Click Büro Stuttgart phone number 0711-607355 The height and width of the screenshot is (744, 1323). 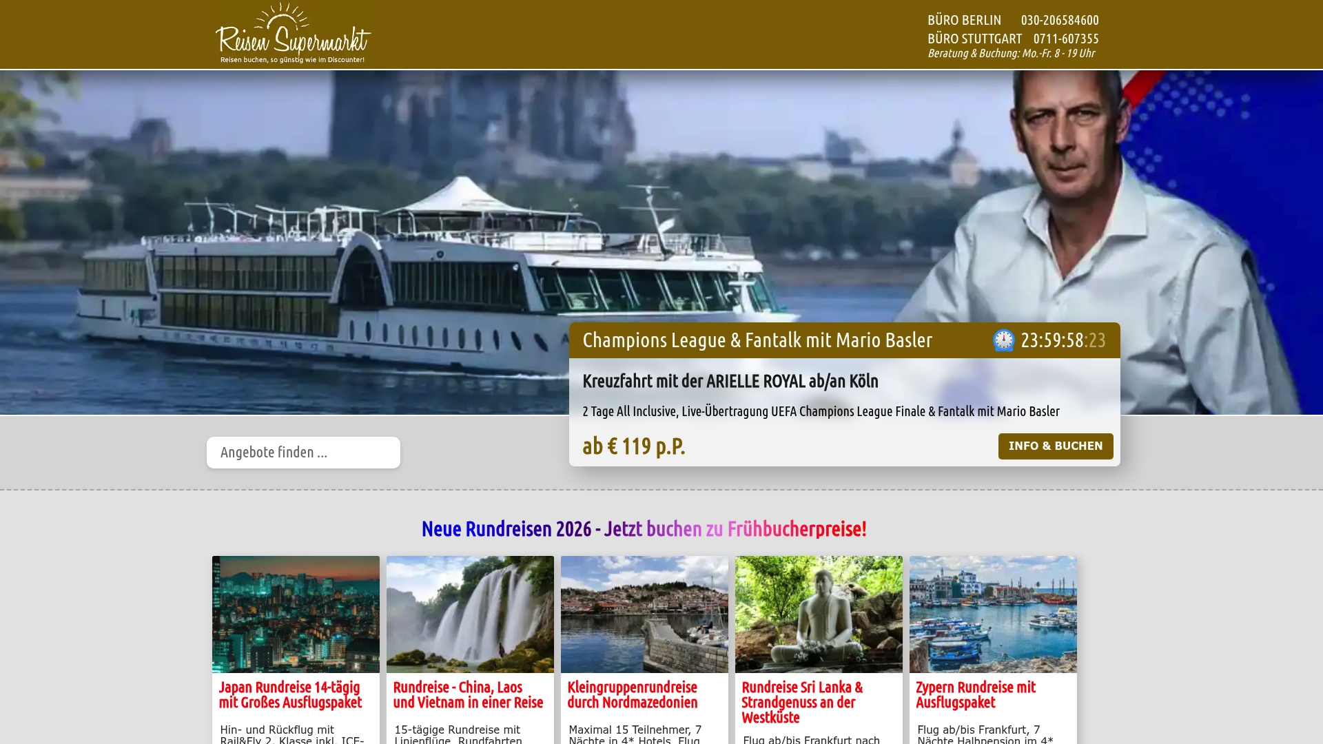tap(1065, 39)
